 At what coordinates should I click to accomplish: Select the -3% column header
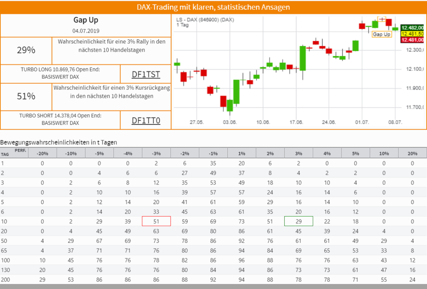pos(156,153)
